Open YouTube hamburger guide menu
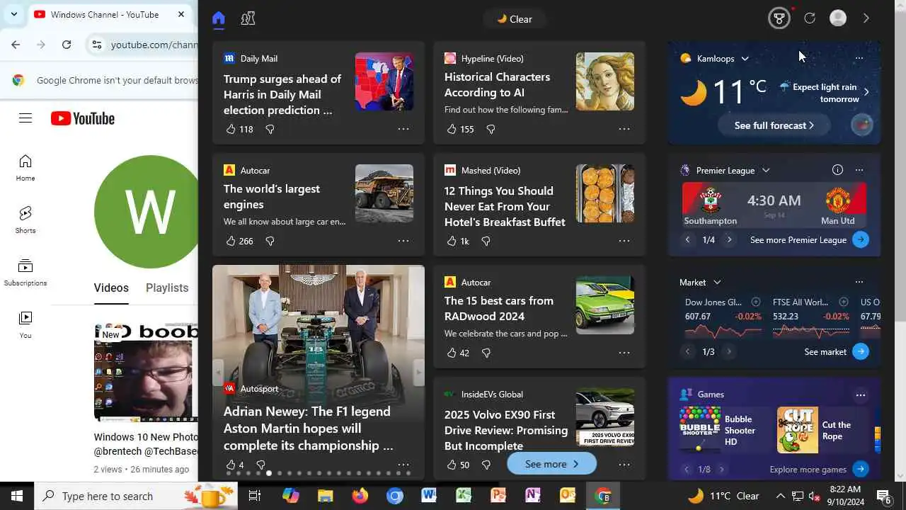 25,118
